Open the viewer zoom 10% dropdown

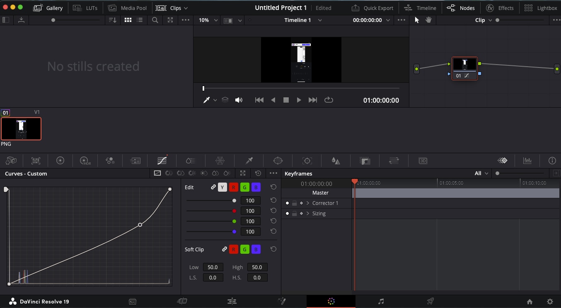(208, 20)
